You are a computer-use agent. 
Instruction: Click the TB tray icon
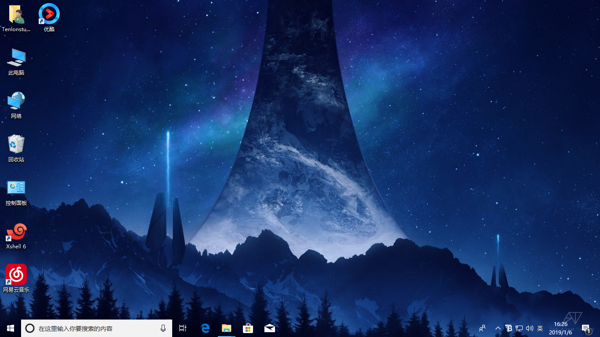(509, 328)
